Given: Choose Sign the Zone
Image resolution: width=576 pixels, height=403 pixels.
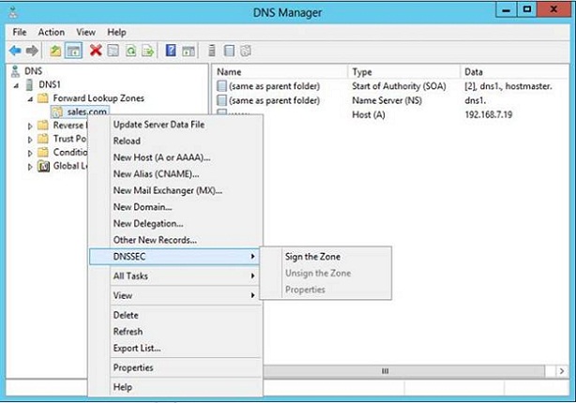Looking at the screenshot, I should tap(326, 257).
